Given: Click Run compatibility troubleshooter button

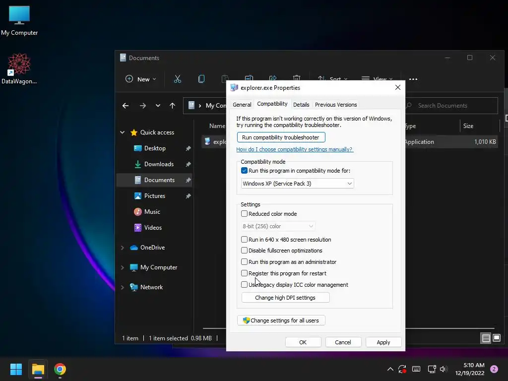Looking at the screenshot, I should (281, 137).
